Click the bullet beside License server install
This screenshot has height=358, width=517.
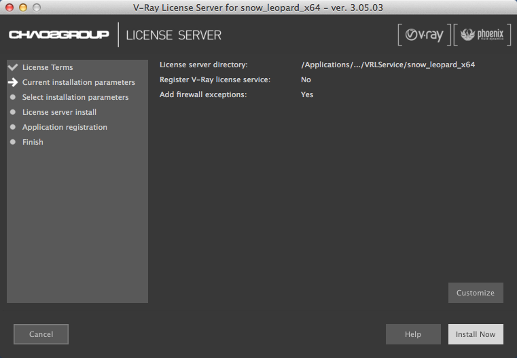pyautogui.click(x=12, y=112)
